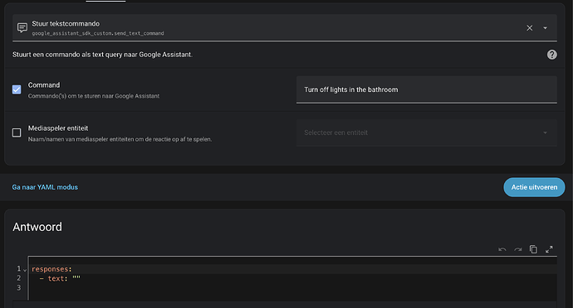Expand the response editor to fullscreen

[549, 249]
